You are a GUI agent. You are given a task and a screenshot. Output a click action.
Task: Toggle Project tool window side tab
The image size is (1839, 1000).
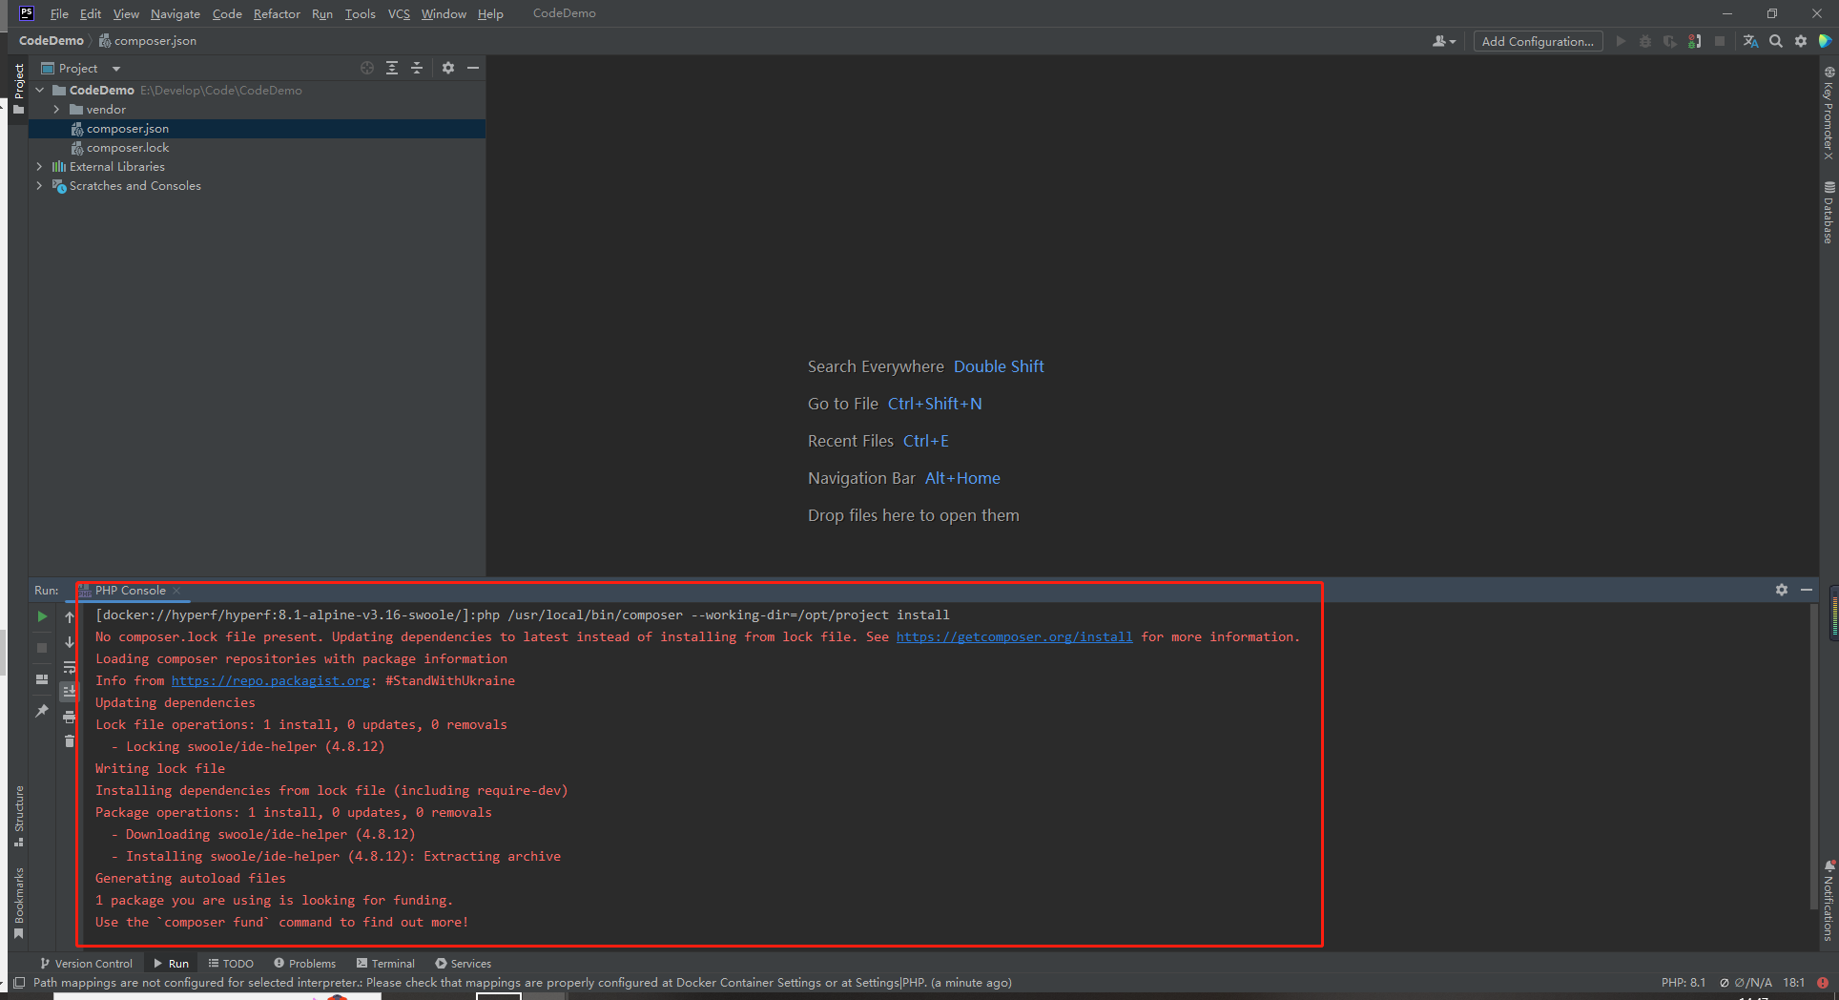pos(18,88)
